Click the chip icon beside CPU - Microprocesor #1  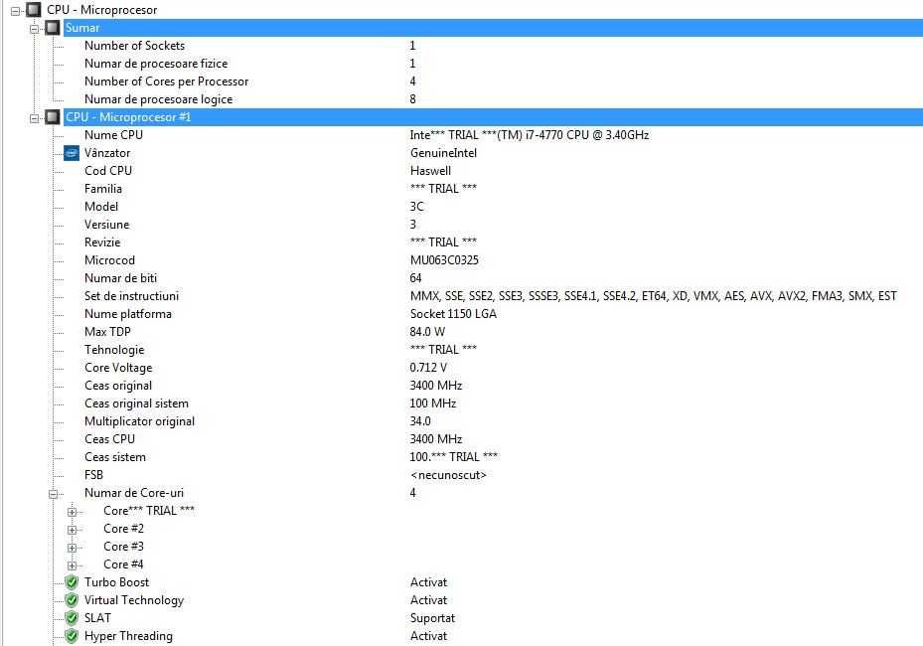point(53,116)
